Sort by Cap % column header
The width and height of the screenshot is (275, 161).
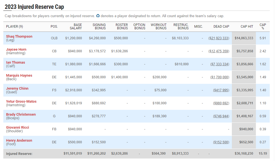point(263,27)
